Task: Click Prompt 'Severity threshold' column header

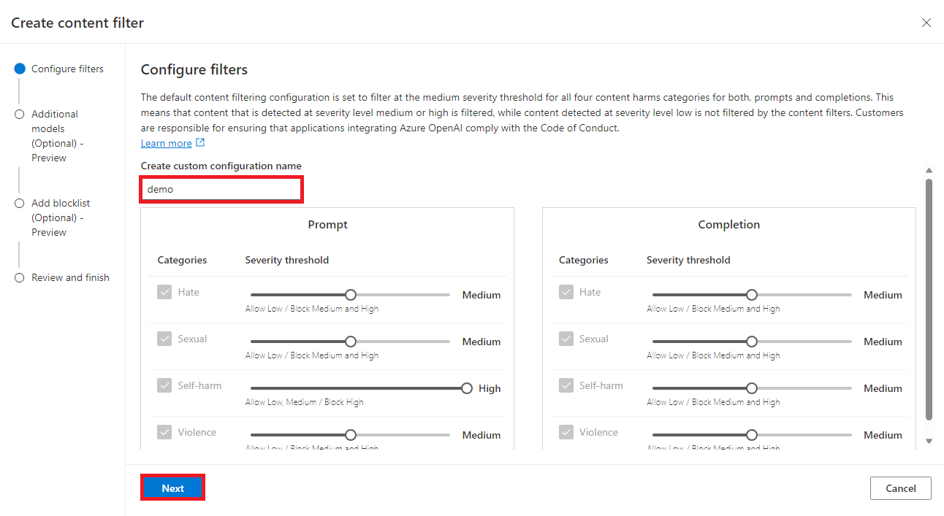Action: click(x=287, y=260)
